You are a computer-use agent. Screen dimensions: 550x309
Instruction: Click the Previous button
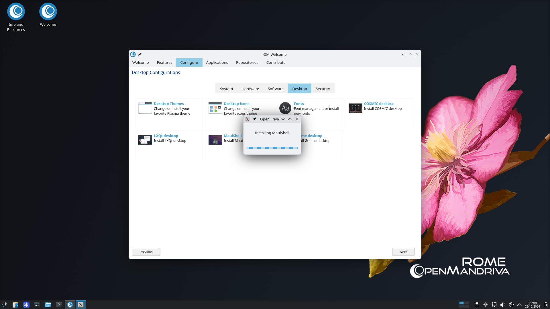coord(146,252)
